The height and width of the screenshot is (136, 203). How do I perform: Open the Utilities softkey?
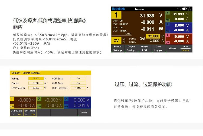point(172,48)
